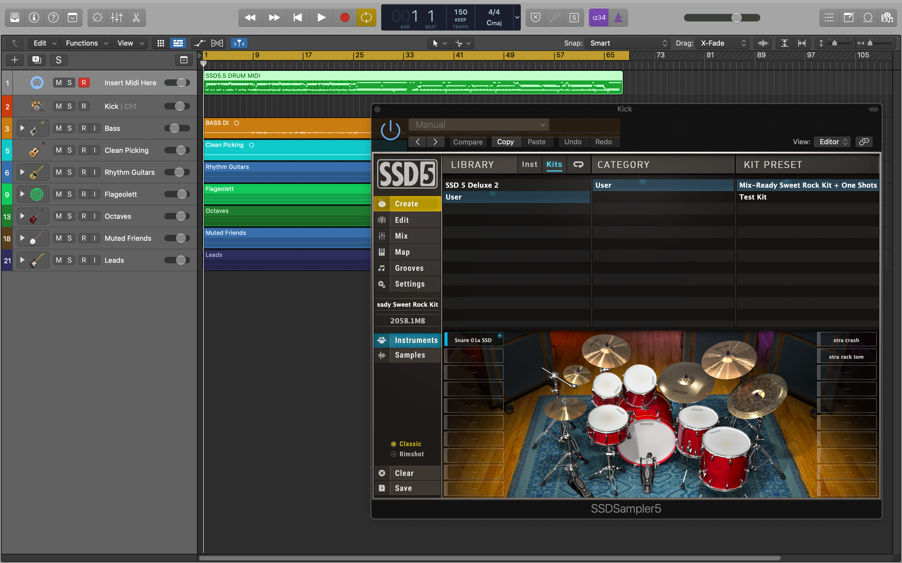902x563 pixels.
Task: Mute the Bass track
Action: pyautogui.click(x=59, y=128)
